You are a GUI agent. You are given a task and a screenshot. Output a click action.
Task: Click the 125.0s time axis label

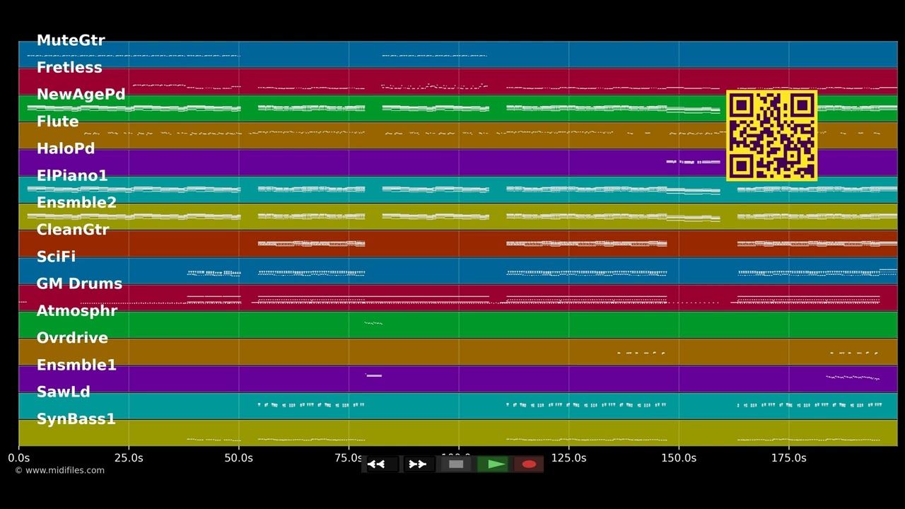pos(568,458)
